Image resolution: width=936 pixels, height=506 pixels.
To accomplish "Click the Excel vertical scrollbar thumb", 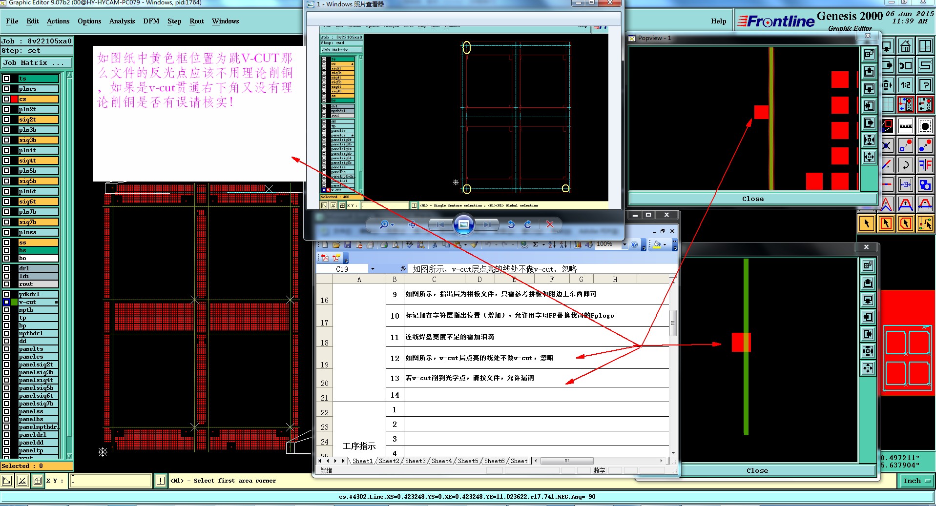I will click(x=673, y=323).
